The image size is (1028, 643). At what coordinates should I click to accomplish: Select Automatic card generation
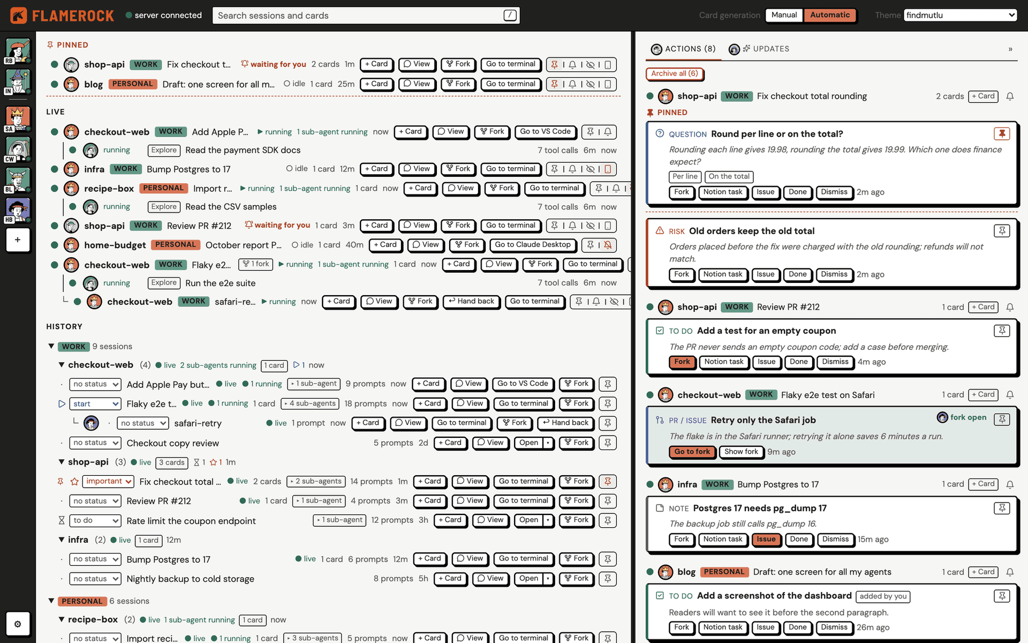tap(829, 15)
